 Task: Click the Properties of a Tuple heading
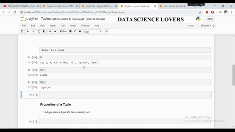tap(55, 104)
